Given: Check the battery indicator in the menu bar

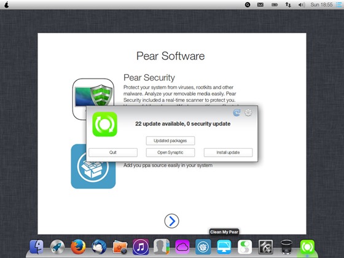Looking at the screenshot, I should click(275, 5).
